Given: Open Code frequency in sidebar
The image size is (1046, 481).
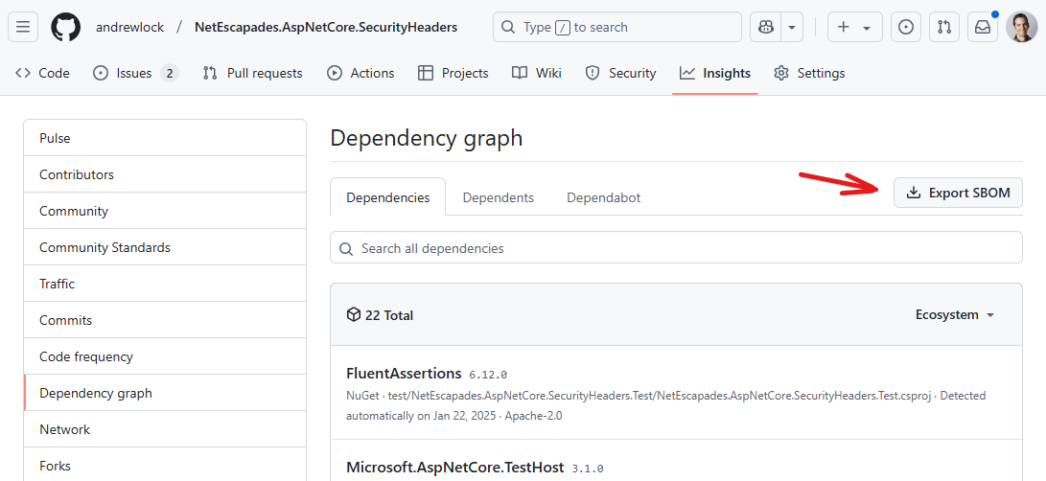Looking at the screenshot, I should pos(165,356).
